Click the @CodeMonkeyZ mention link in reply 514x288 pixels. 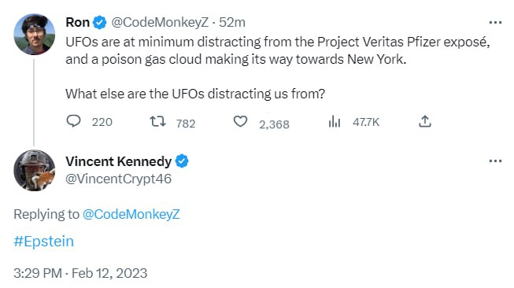click(x=131, y=214)
